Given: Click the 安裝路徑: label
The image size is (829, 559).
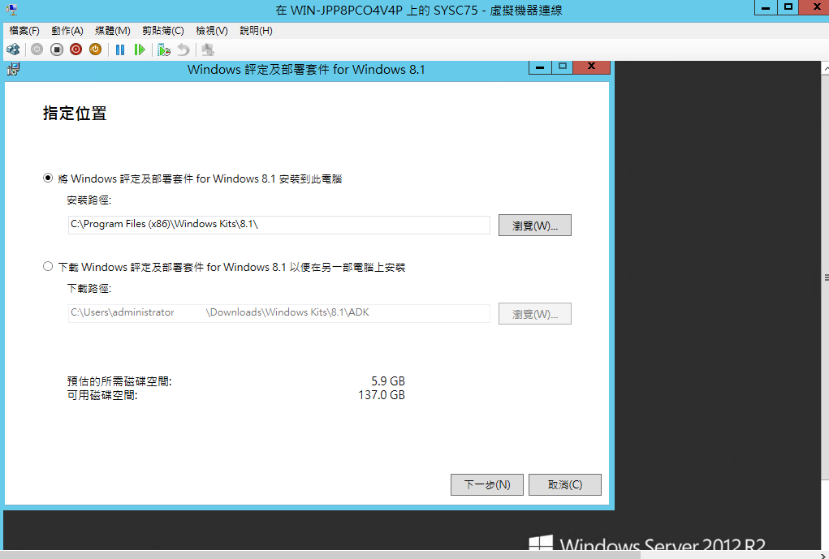Looking at the screenshot, I should click(x=89, y=200).
